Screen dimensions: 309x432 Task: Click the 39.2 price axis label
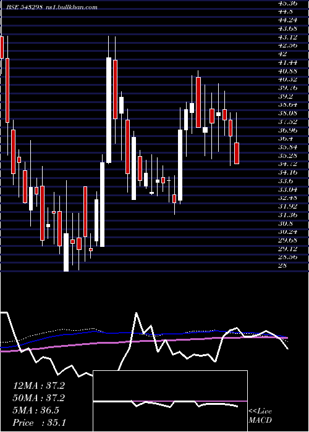click(286, 96)
